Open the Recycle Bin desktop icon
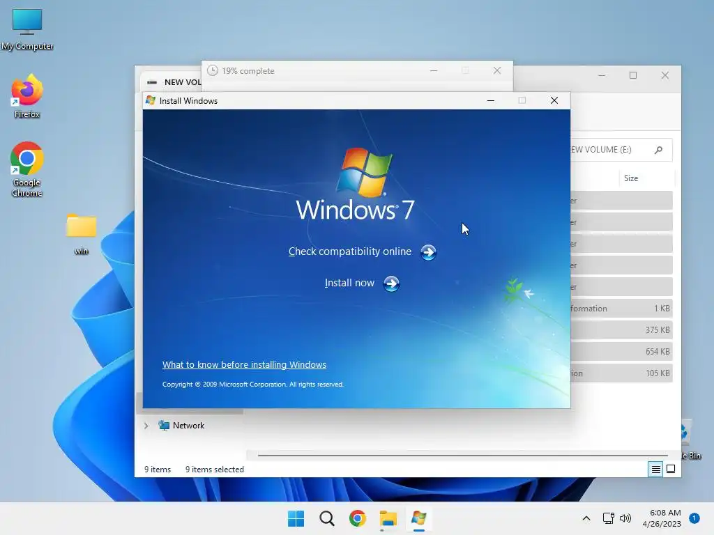Viewport: 714px width, 535px height. pyautogui.click(x=690, y=440)
